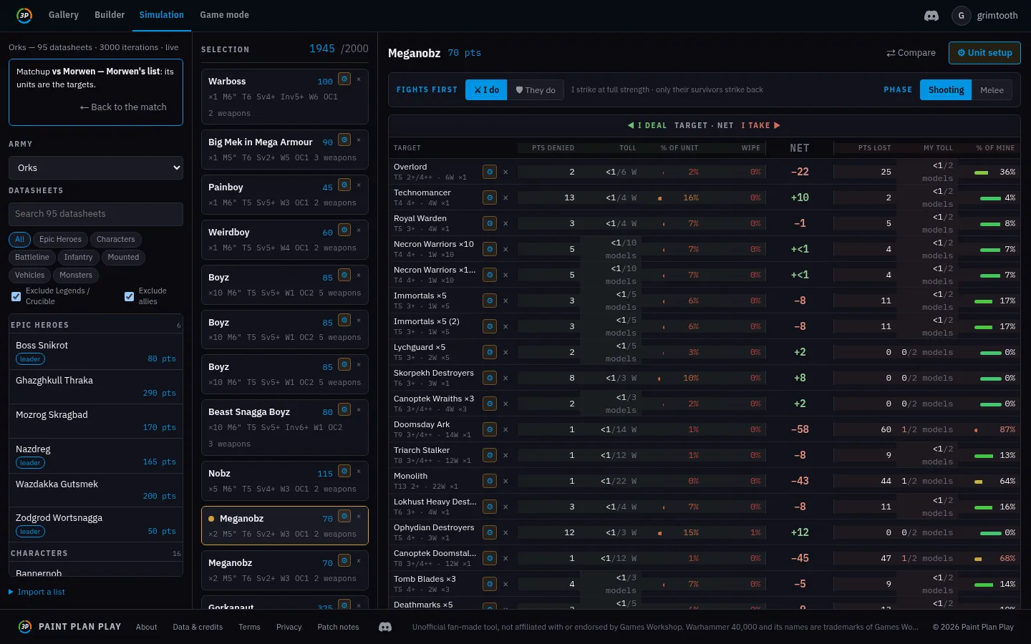Open gear settings for Painboy
The image size is (1031, 644).
(344, 185)
